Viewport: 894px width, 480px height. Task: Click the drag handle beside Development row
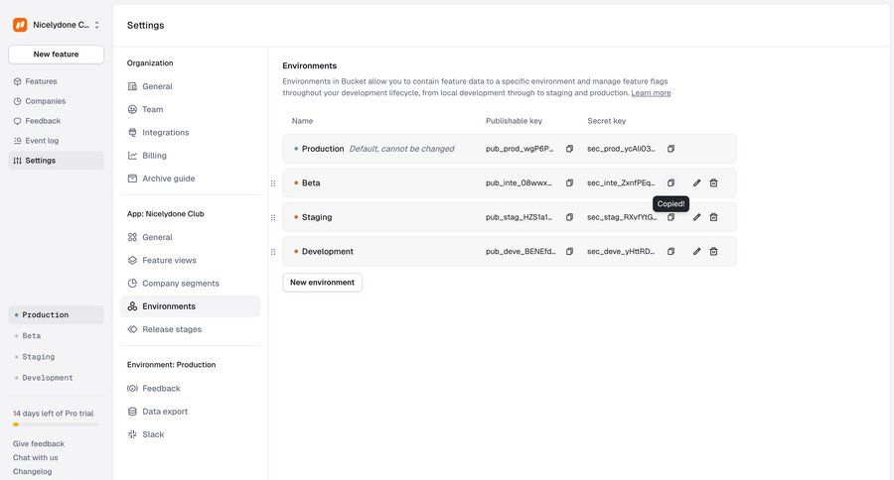pos(273,252)
